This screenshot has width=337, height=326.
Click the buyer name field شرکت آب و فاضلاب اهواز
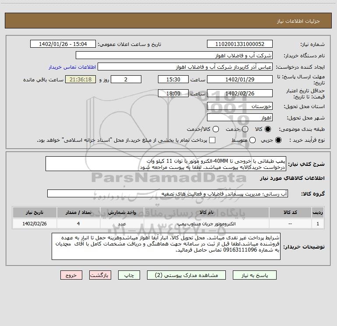click(174, 56)
